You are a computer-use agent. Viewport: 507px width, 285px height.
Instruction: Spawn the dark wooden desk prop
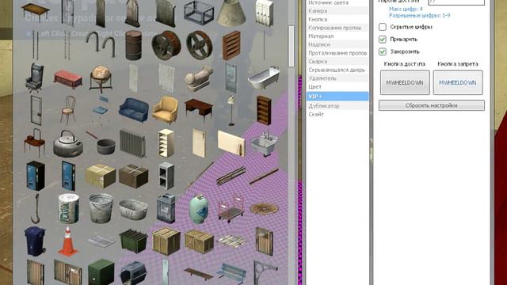coord(199,110)
